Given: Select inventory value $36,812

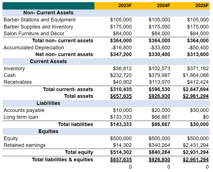Looking at the screenshot, I should click(122, 69).
